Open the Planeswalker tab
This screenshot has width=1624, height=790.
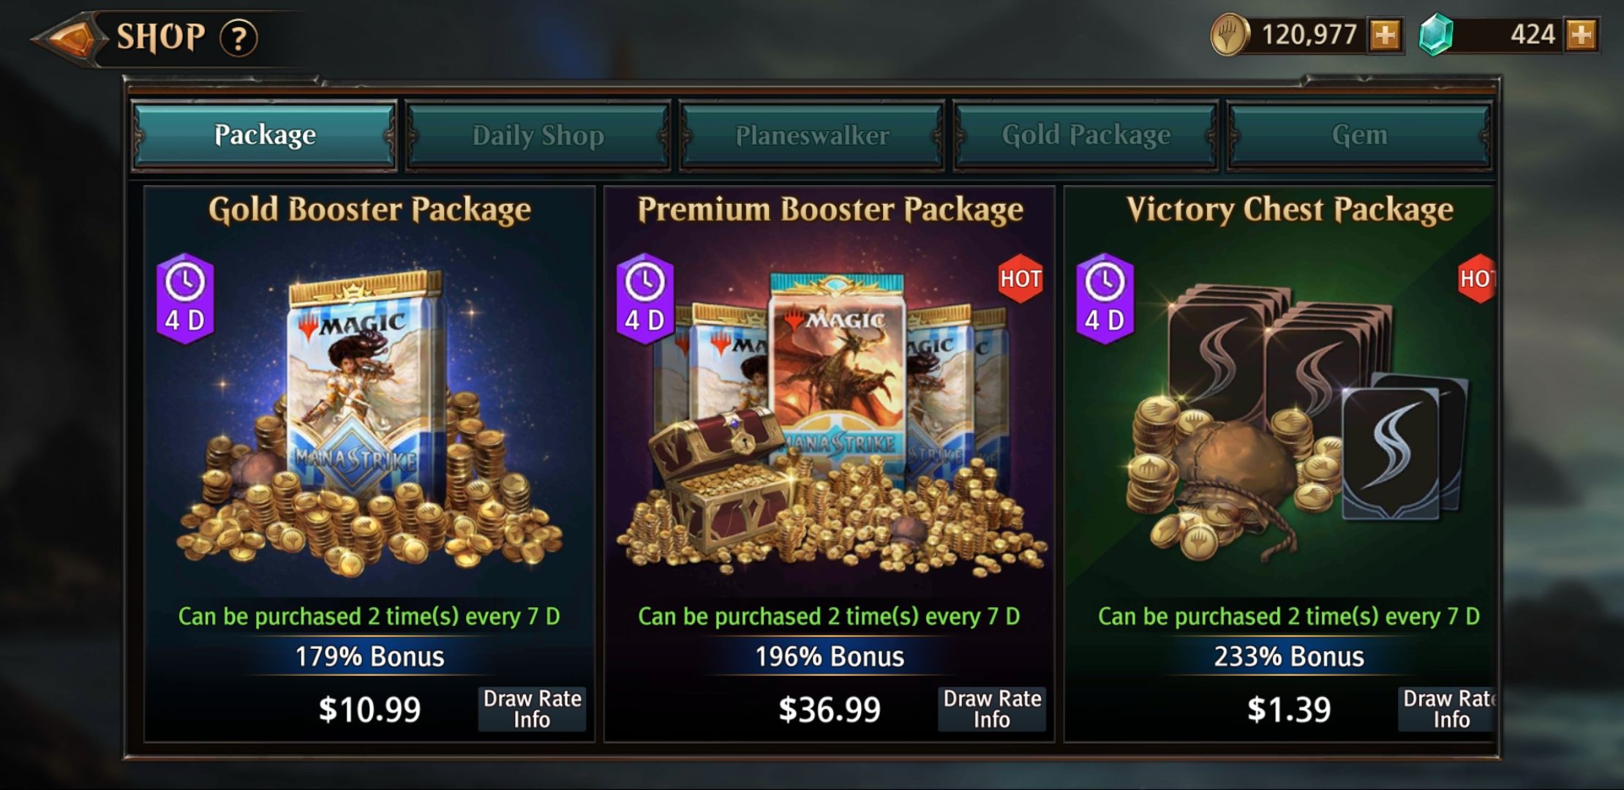pos(812,135)
